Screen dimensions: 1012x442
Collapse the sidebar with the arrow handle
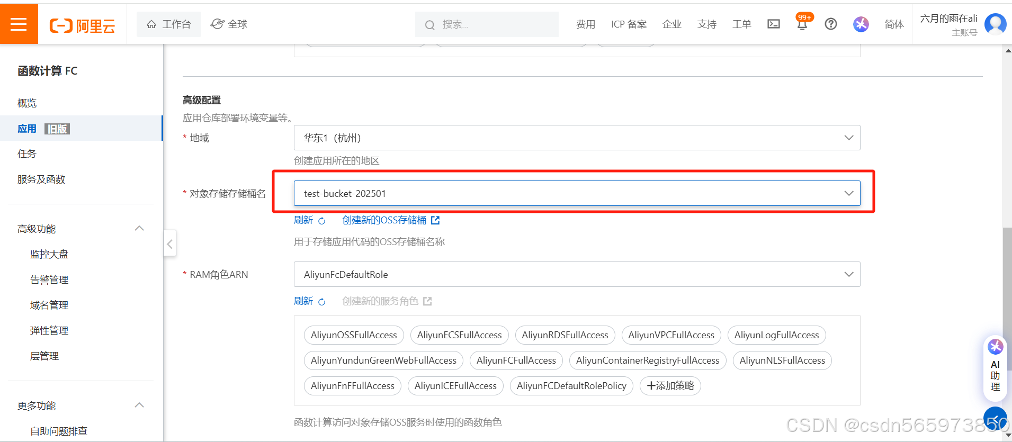(x=169, y=243)
